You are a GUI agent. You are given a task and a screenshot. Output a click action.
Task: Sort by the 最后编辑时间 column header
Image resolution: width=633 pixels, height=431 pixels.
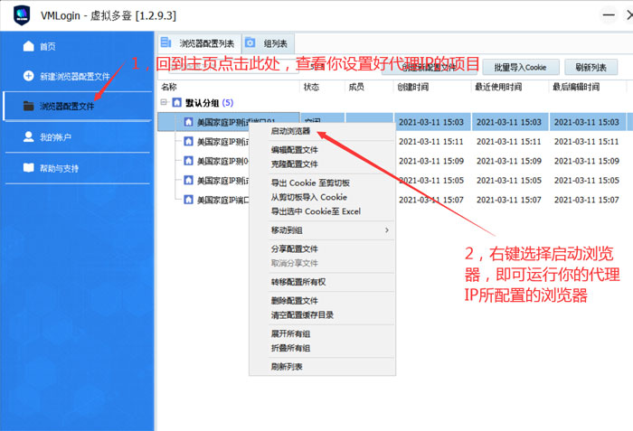576,87
